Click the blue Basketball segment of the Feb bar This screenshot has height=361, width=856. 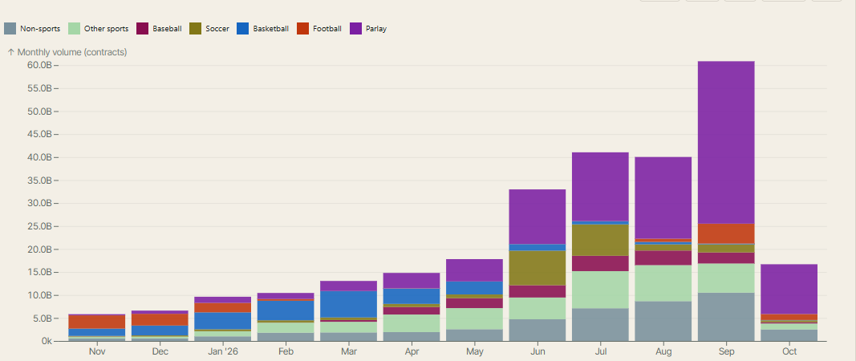[286, 310]
